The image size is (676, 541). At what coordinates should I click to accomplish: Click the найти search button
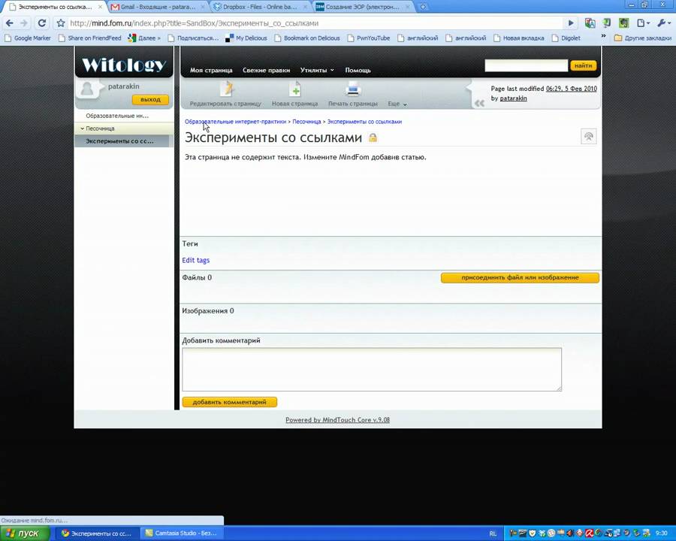coord(583,65)
